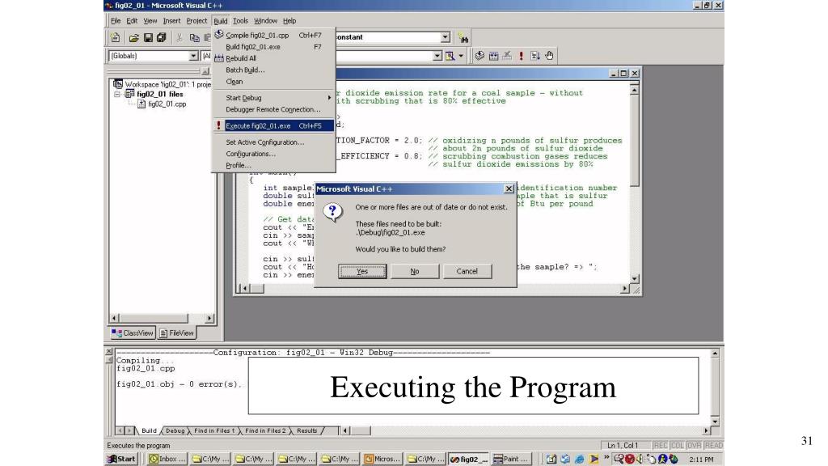The height and width of the screenshot is (466, 828).
Task: Expand the Start Debug submenu
Action: point(273,98)
